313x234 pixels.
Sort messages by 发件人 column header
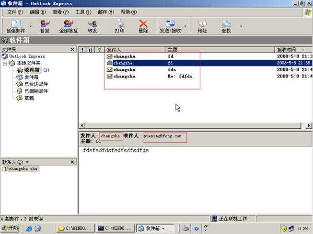(x=134, y=50)
